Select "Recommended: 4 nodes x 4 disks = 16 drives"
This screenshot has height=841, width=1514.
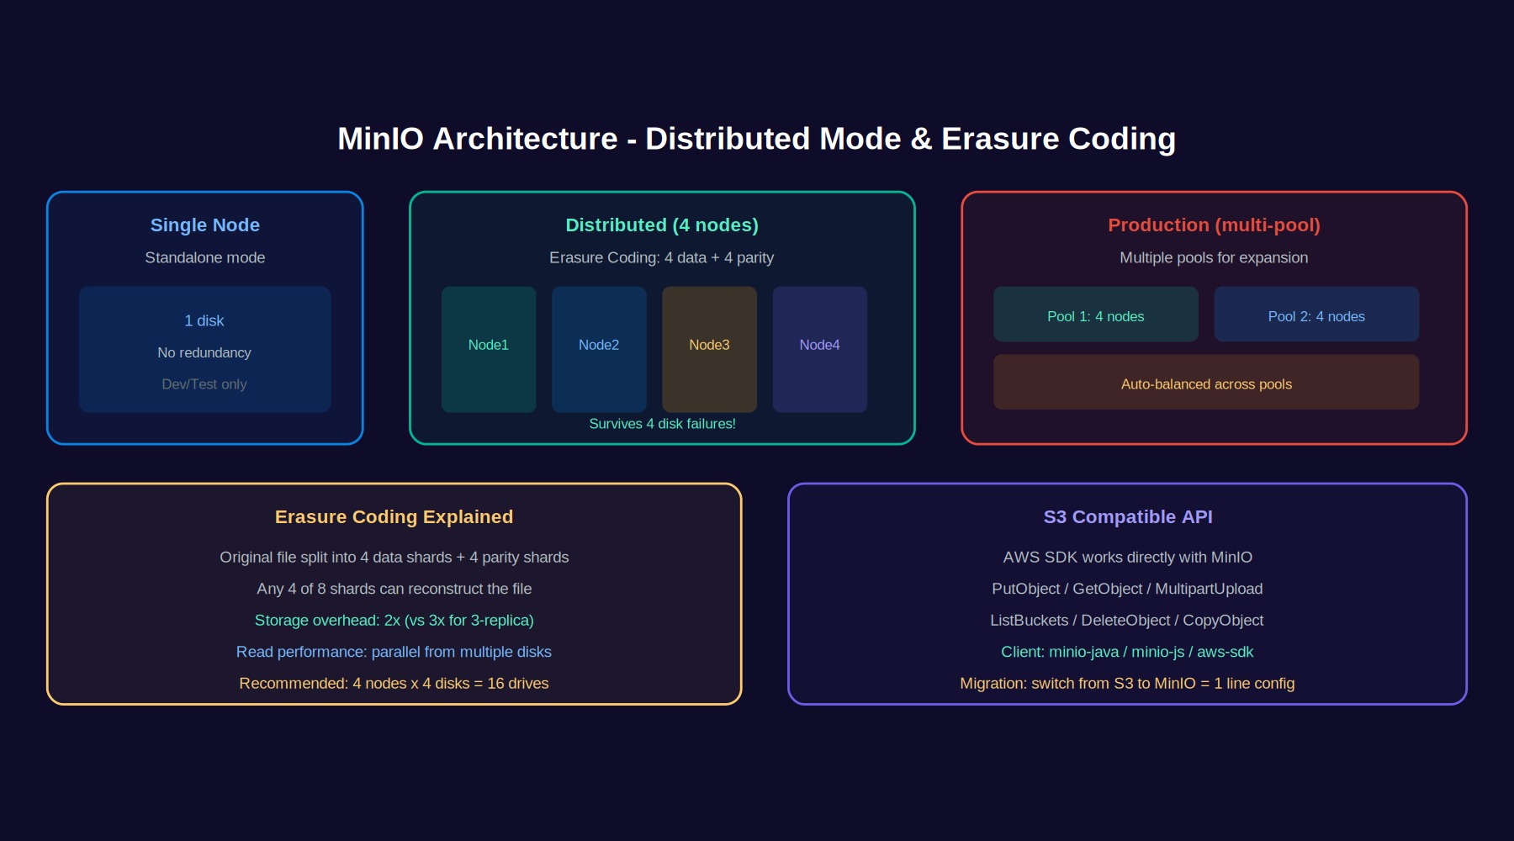tap(394, 684)
